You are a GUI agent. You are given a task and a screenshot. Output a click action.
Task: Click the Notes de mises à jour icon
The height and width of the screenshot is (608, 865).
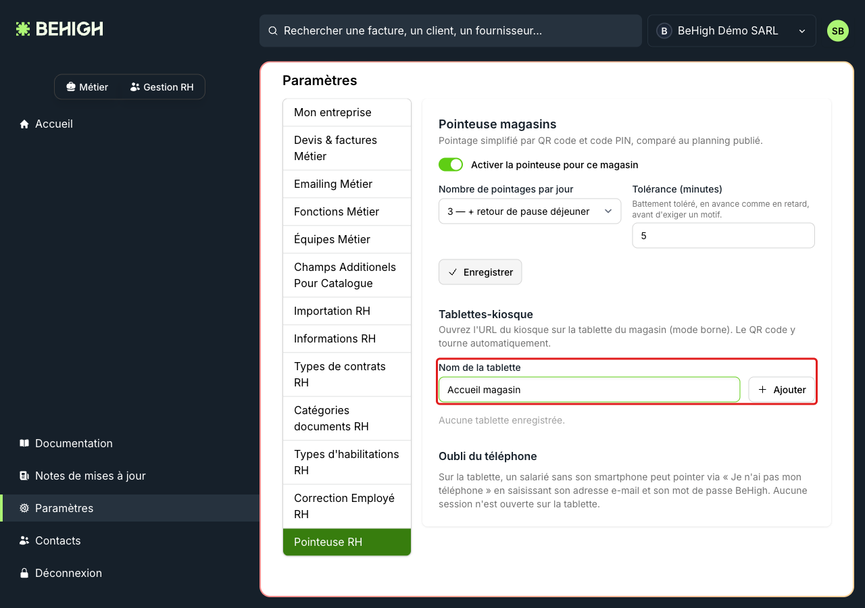(x=24, y=476)
